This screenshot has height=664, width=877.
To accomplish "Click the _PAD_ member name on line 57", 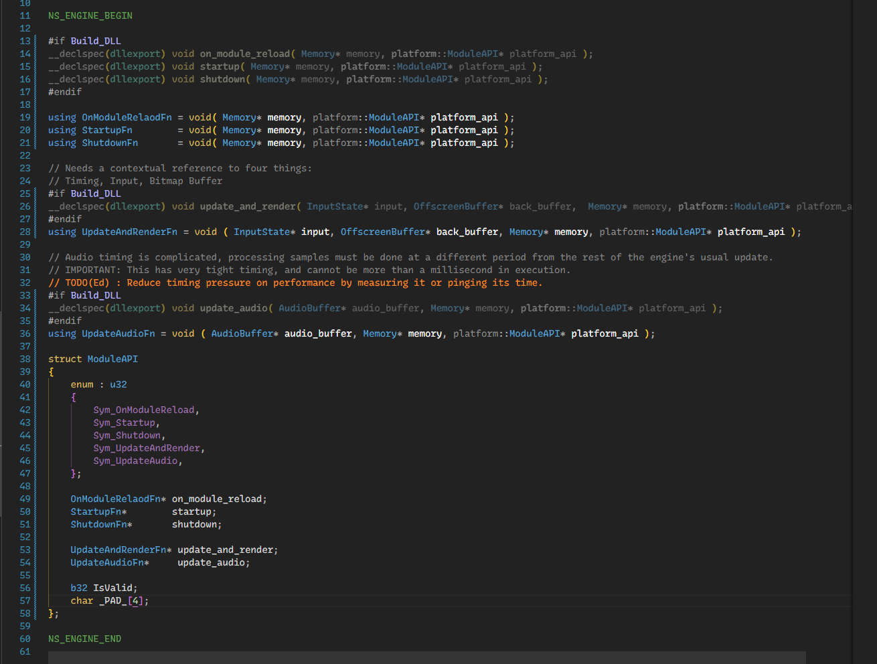I will click(x=112, y=600).
